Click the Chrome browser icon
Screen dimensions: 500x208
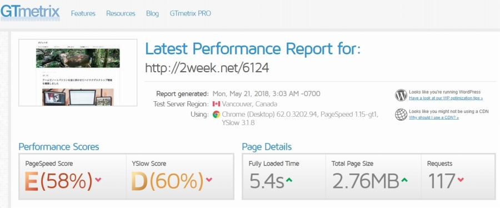click(216, 114)
